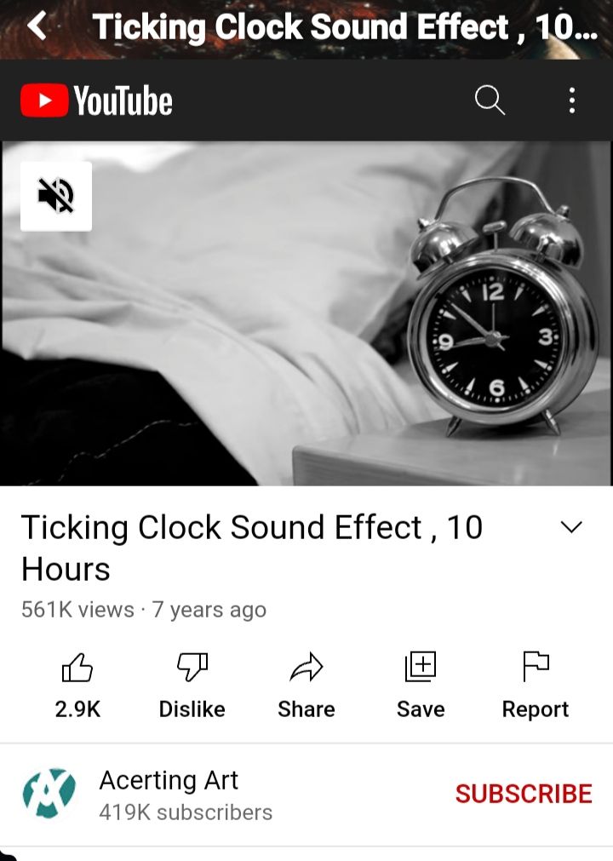Open the Acerting Art channel avatar
613x861 pixels.
click(49, 794)
